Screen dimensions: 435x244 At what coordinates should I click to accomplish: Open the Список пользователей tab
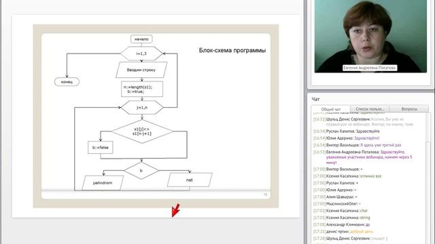(x=370, y=108)
